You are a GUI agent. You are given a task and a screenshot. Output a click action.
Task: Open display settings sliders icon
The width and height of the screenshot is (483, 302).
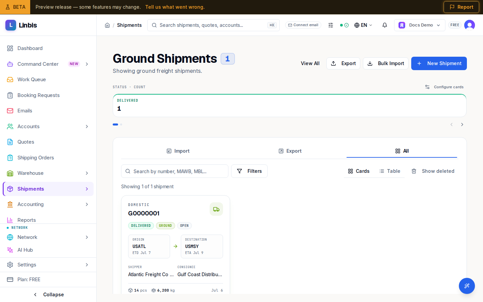coord(331,25)
